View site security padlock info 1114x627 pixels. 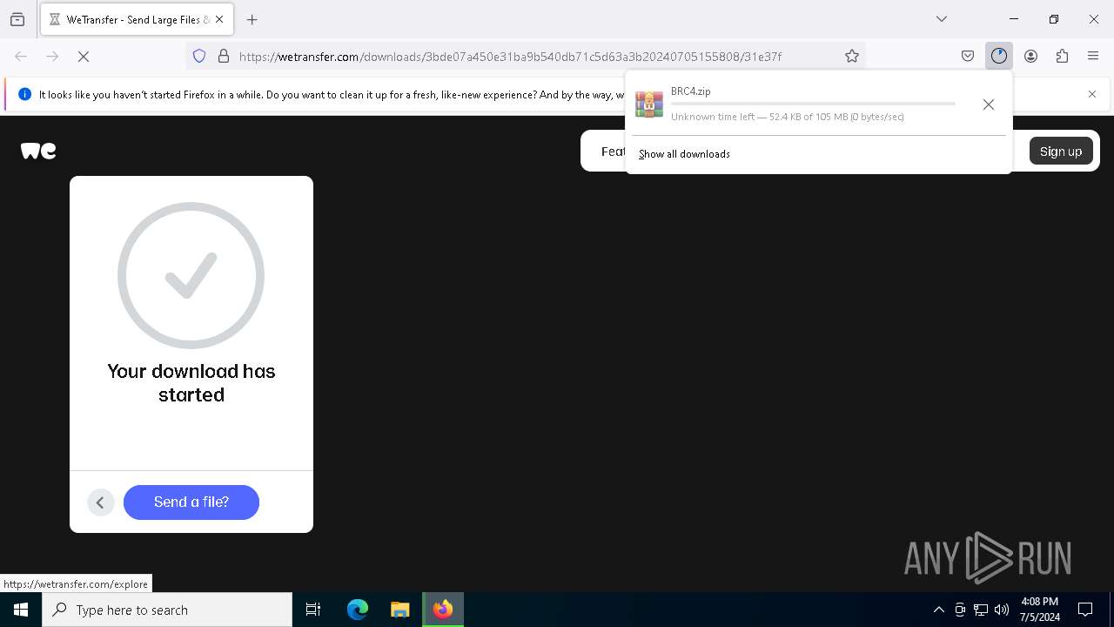click(224, 56)
